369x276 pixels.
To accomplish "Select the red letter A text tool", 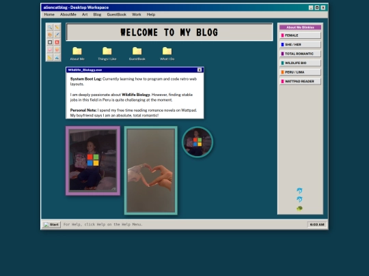I will (57, 42).
